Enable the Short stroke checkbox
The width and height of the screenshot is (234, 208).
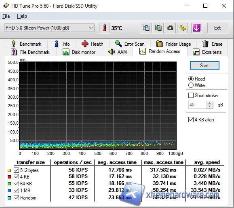click(x=191, y=96)
